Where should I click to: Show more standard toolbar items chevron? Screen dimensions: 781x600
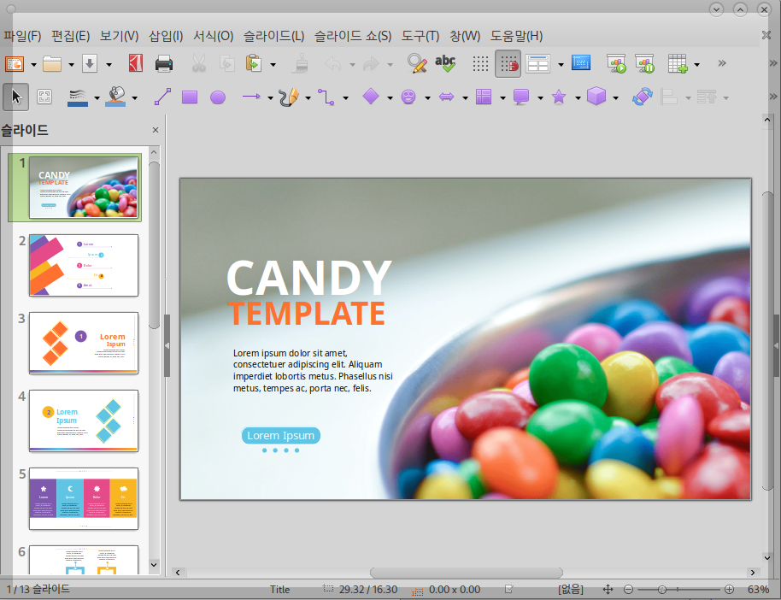722,63
